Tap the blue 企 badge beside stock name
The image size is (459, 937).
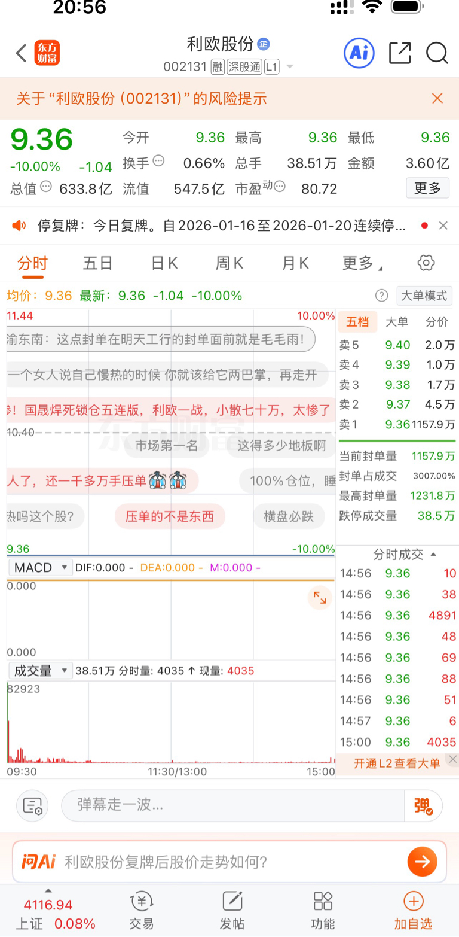point(264,44)
